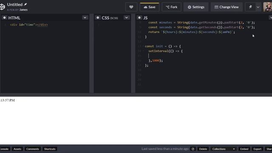Viewport: 272px width, 153px height.
Task: Open pen in new window icon
Action: 193,149
